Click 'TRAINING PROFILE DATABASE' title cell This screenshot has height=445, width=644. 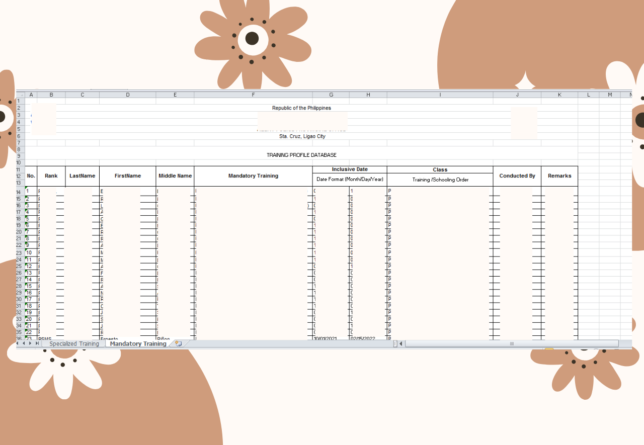coord(301,155)
